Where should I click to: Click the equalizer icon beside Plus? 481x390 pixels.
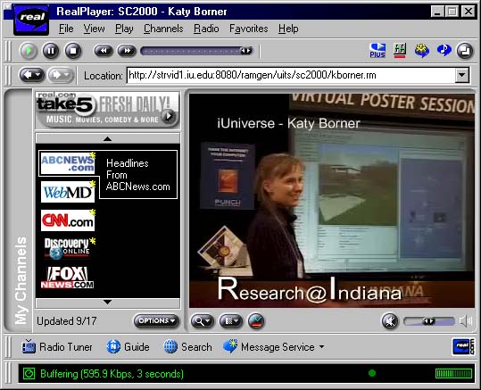[400, 50]
